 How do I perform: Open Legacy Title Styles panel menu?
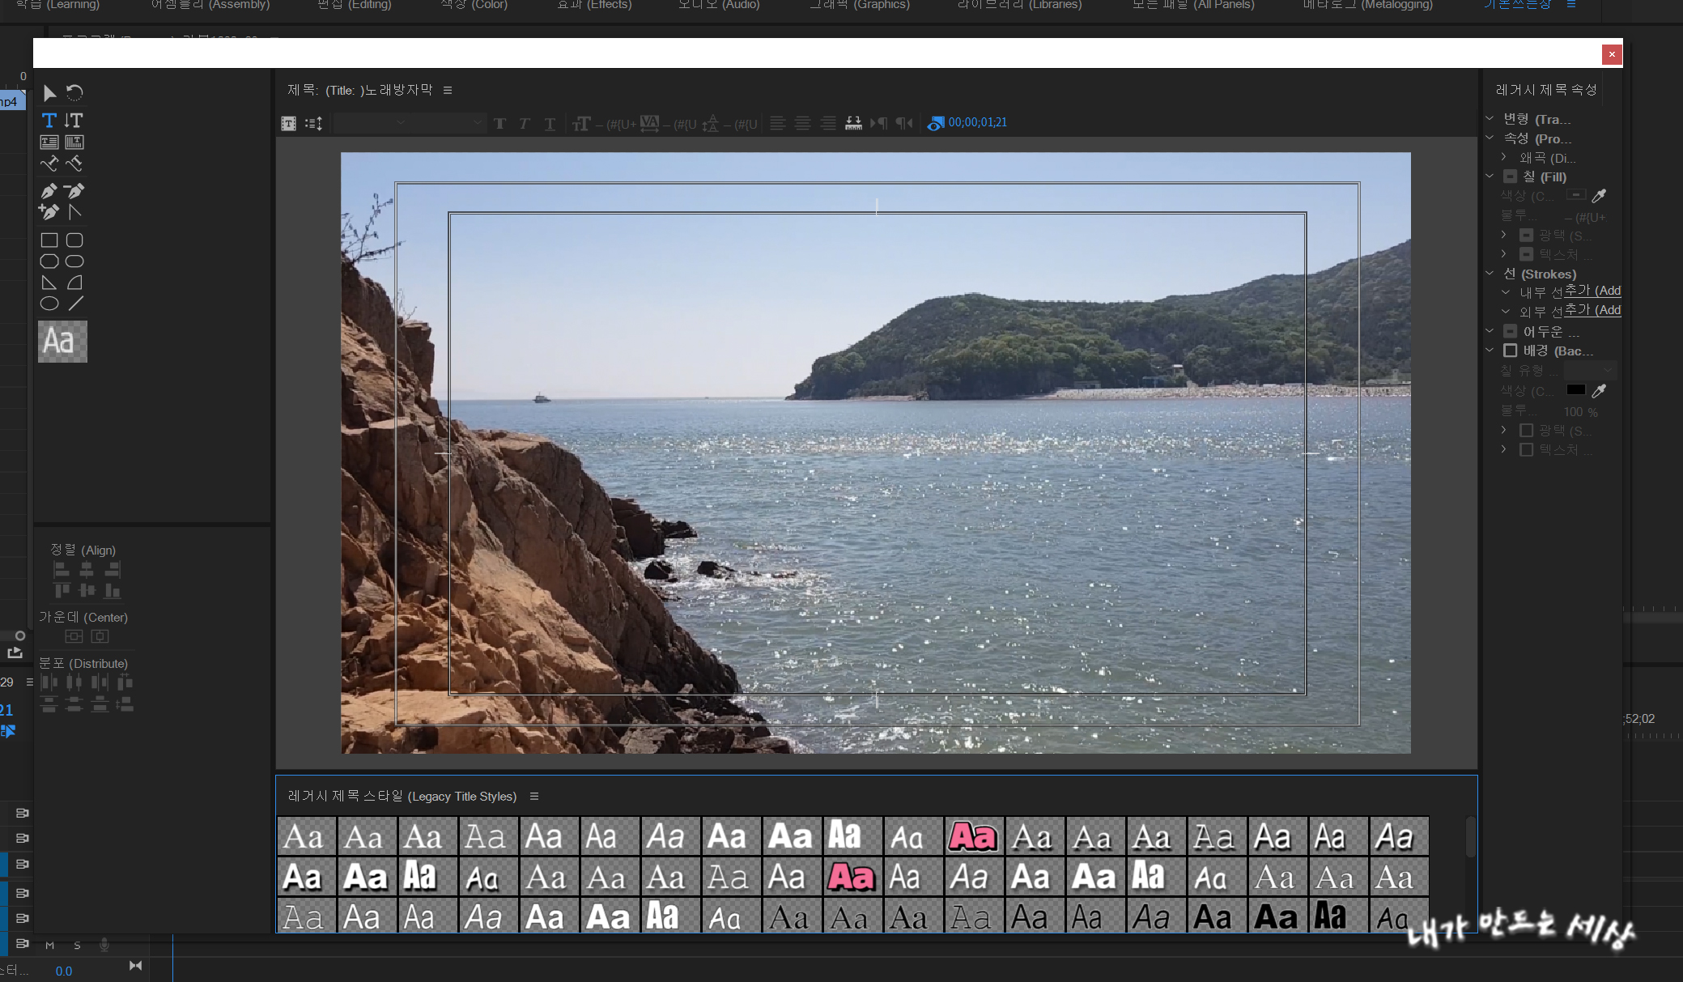point(534,797)
